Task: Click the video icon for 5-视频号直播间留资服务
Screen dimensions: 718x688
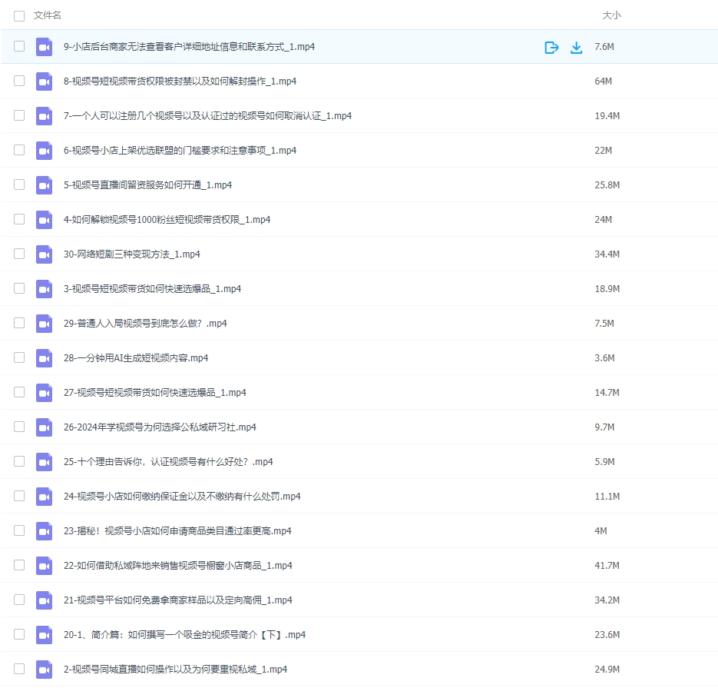Action: click(x=44, y=184)
